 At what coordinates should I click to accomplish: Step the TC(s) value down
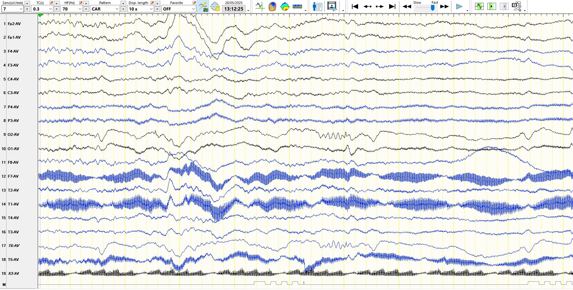(x=57, y=9)
